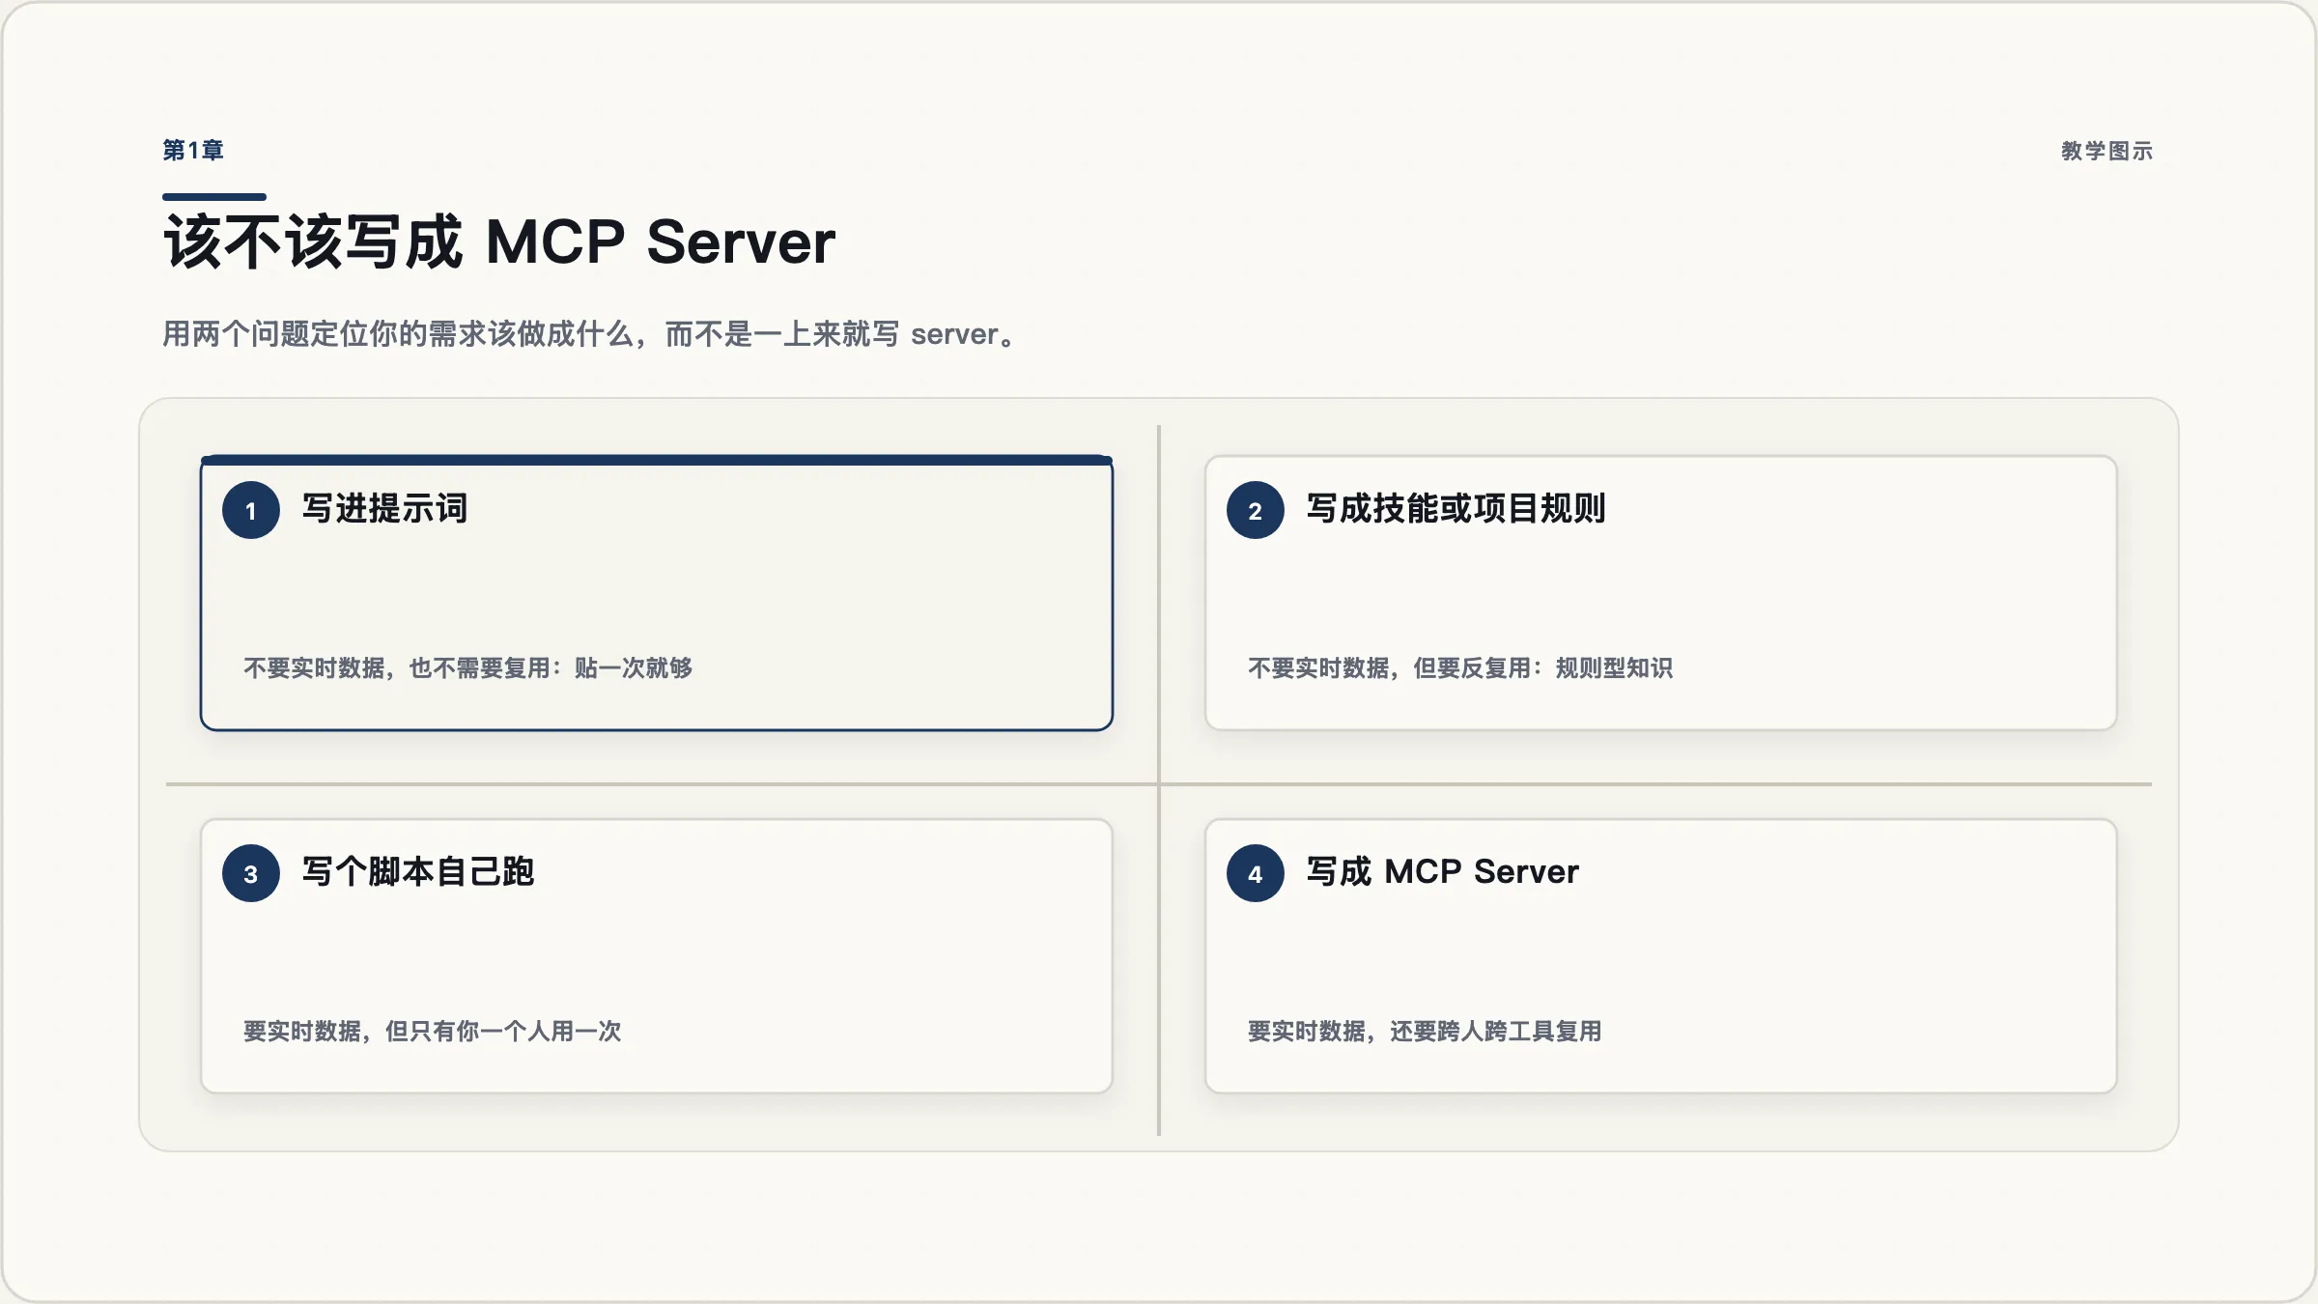This screenshot has width=2318, height=1304.
Task: Select the 写进提示词 card heading
Action: 384,508
